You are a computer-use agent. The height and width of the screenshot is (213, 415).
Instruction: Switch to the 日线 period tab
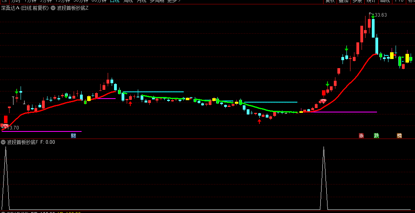tap(114, 1)
